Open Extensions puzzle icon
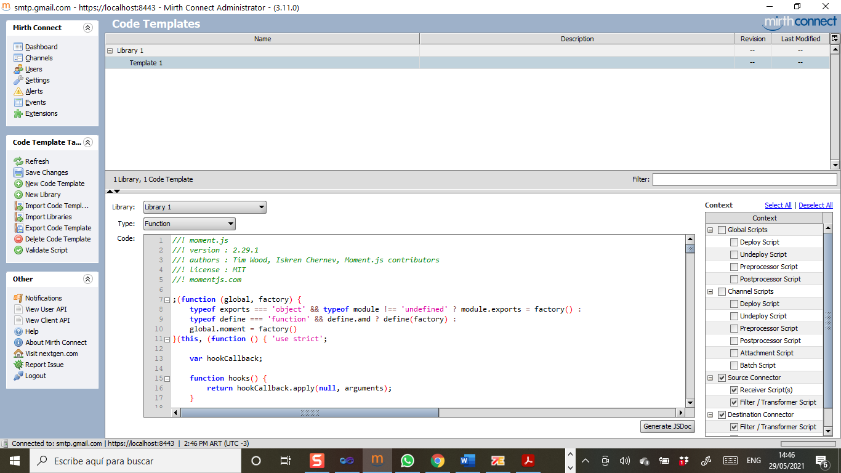 (x=18, y=113)
